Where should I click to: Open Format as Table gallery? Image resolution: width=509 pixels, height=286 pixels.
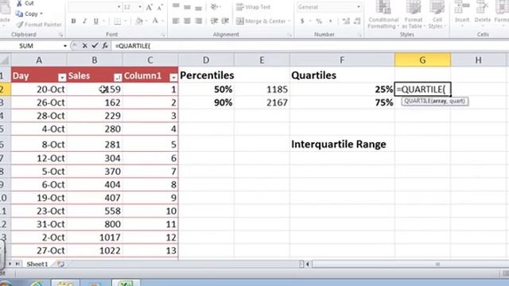(414, 14)
